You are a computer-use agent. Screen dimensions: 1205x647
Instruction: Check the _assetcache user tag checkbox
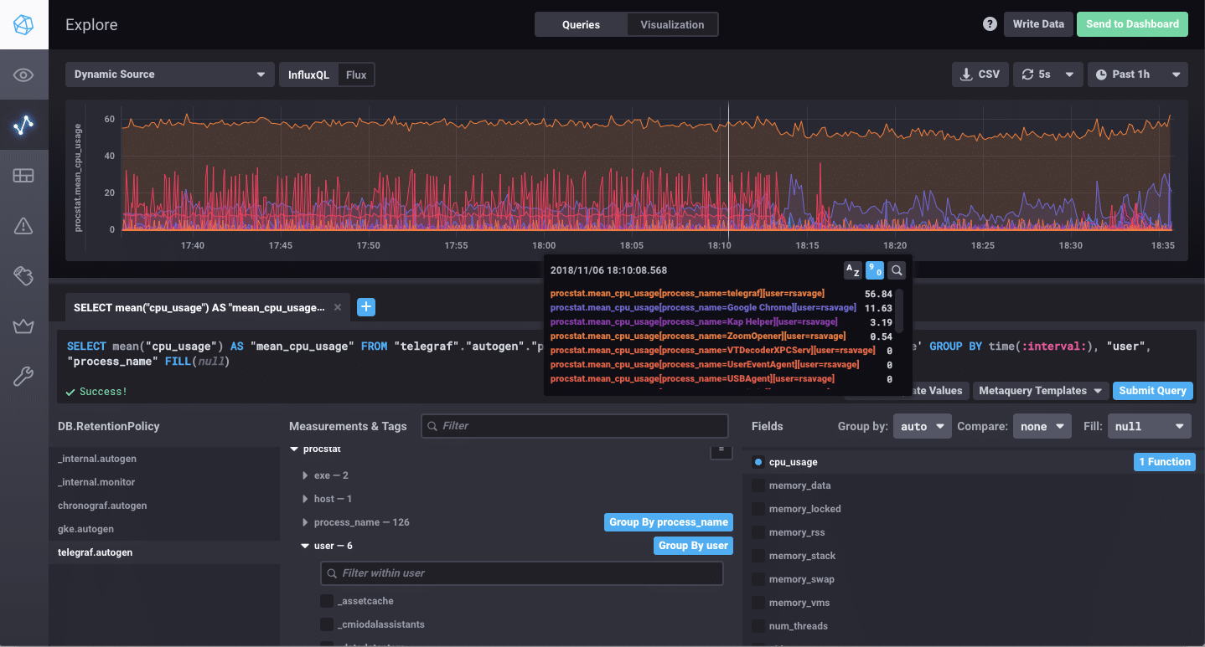click(327, 601)
